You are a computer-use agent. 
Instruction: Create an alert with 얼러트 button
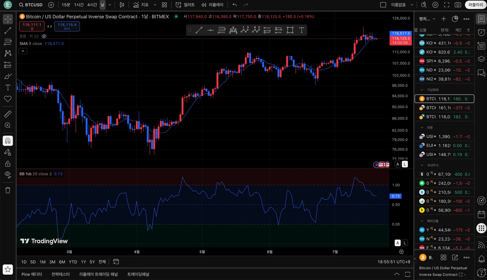185,5
